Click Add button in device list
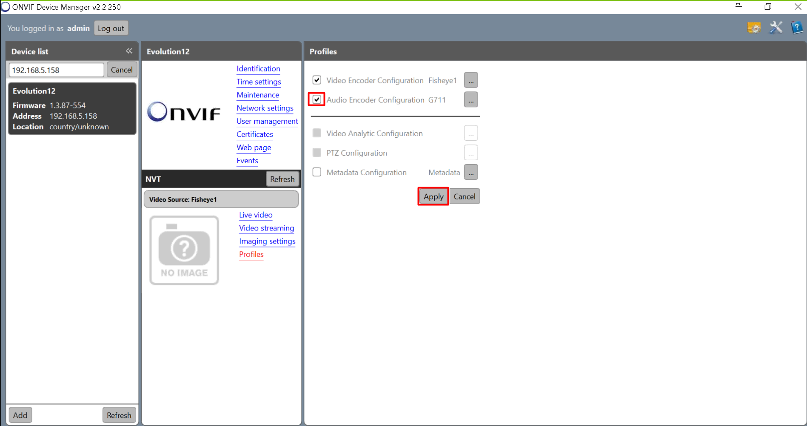This screenshot has width=807, height=426. (20, 415)
